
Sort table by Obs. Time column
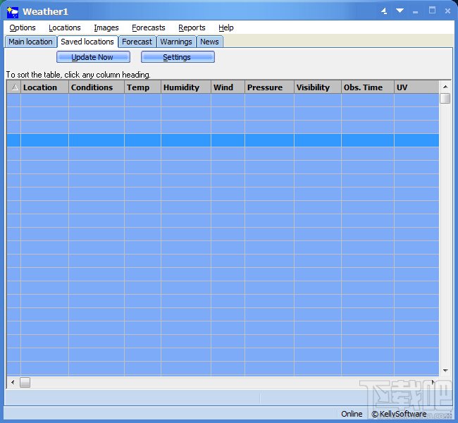(x=367, y=87)
